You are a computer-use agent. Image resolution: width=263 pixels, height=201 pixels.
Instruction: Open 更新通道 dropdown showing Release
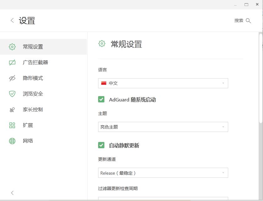click(163, 173)
